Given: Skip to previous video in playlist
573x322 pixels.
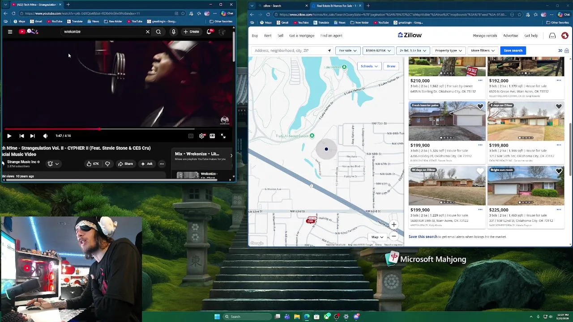Looking at the screenshot, I should point(21,136).
